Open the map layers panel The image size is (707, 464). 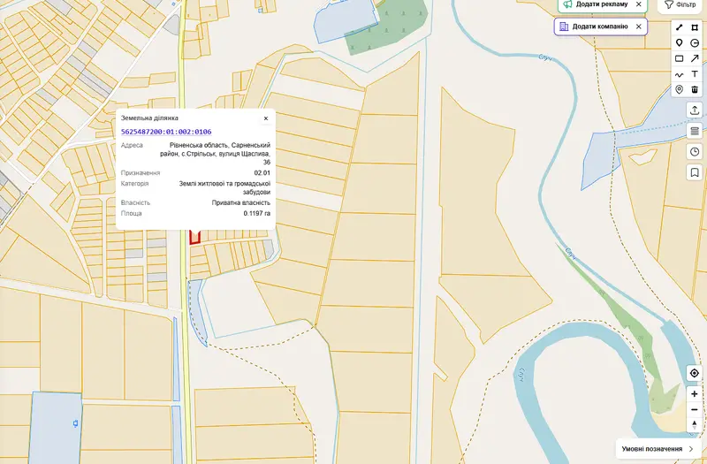tap(695, 131)
